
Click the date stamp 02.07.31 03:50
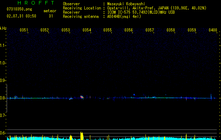coord(21,16)
